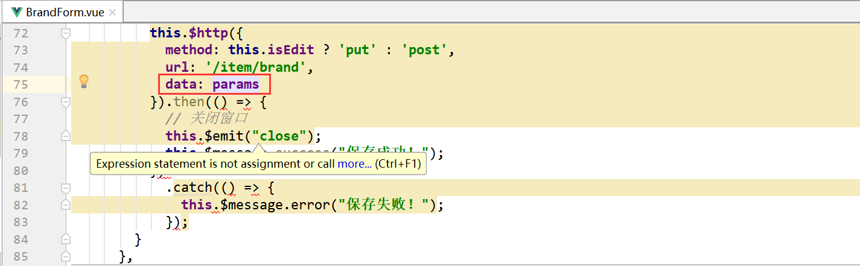Image resolution: width=860 pixels, height=266 pixels.
Task: Click line number 84 in the gutter
Action: pos(20,239)
